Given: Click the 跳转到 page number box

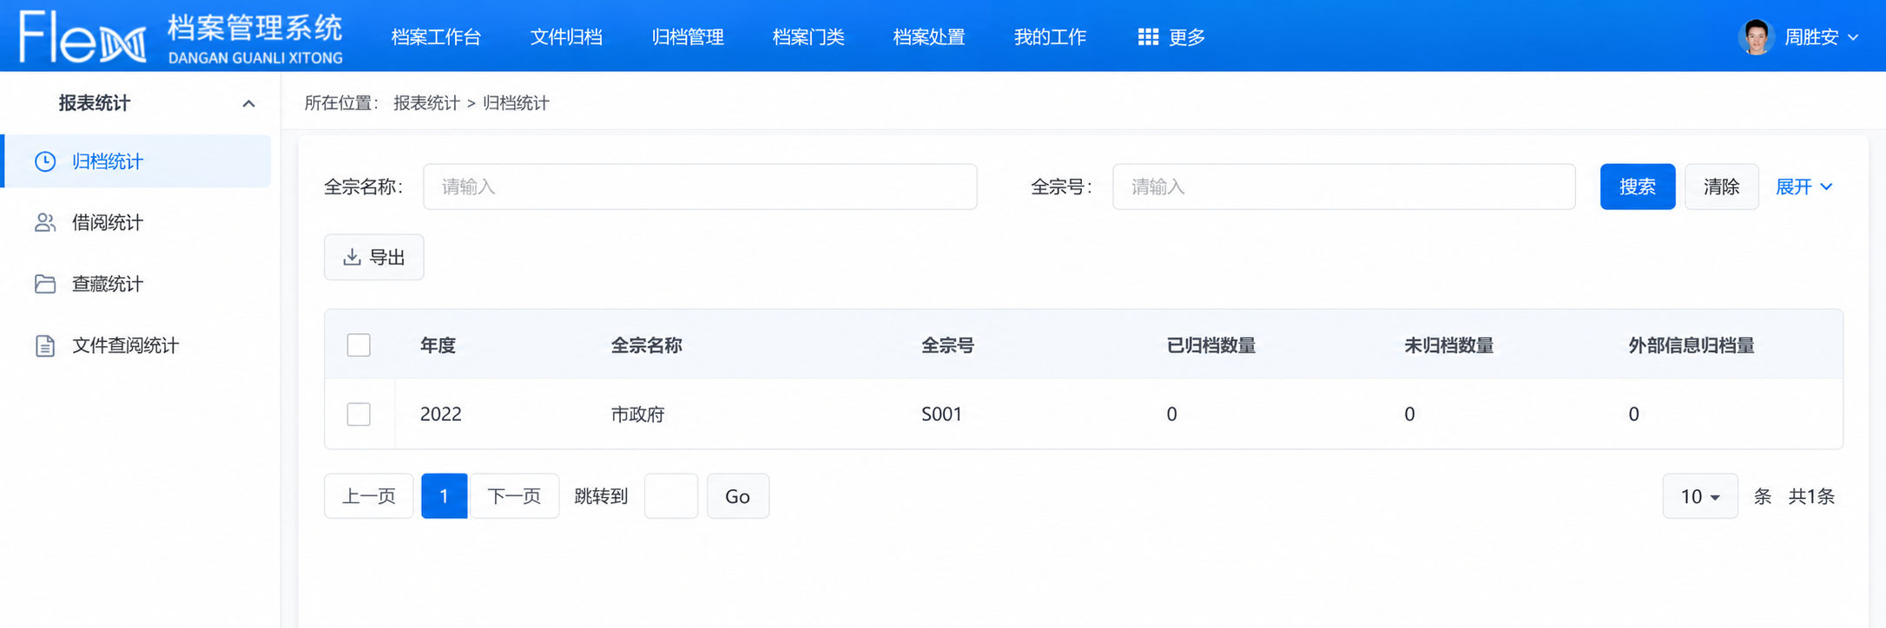Looking at the screenshot, I should [x=671, y=496].
